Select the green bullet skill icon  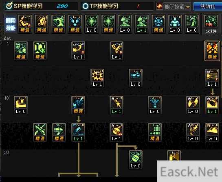59,132
